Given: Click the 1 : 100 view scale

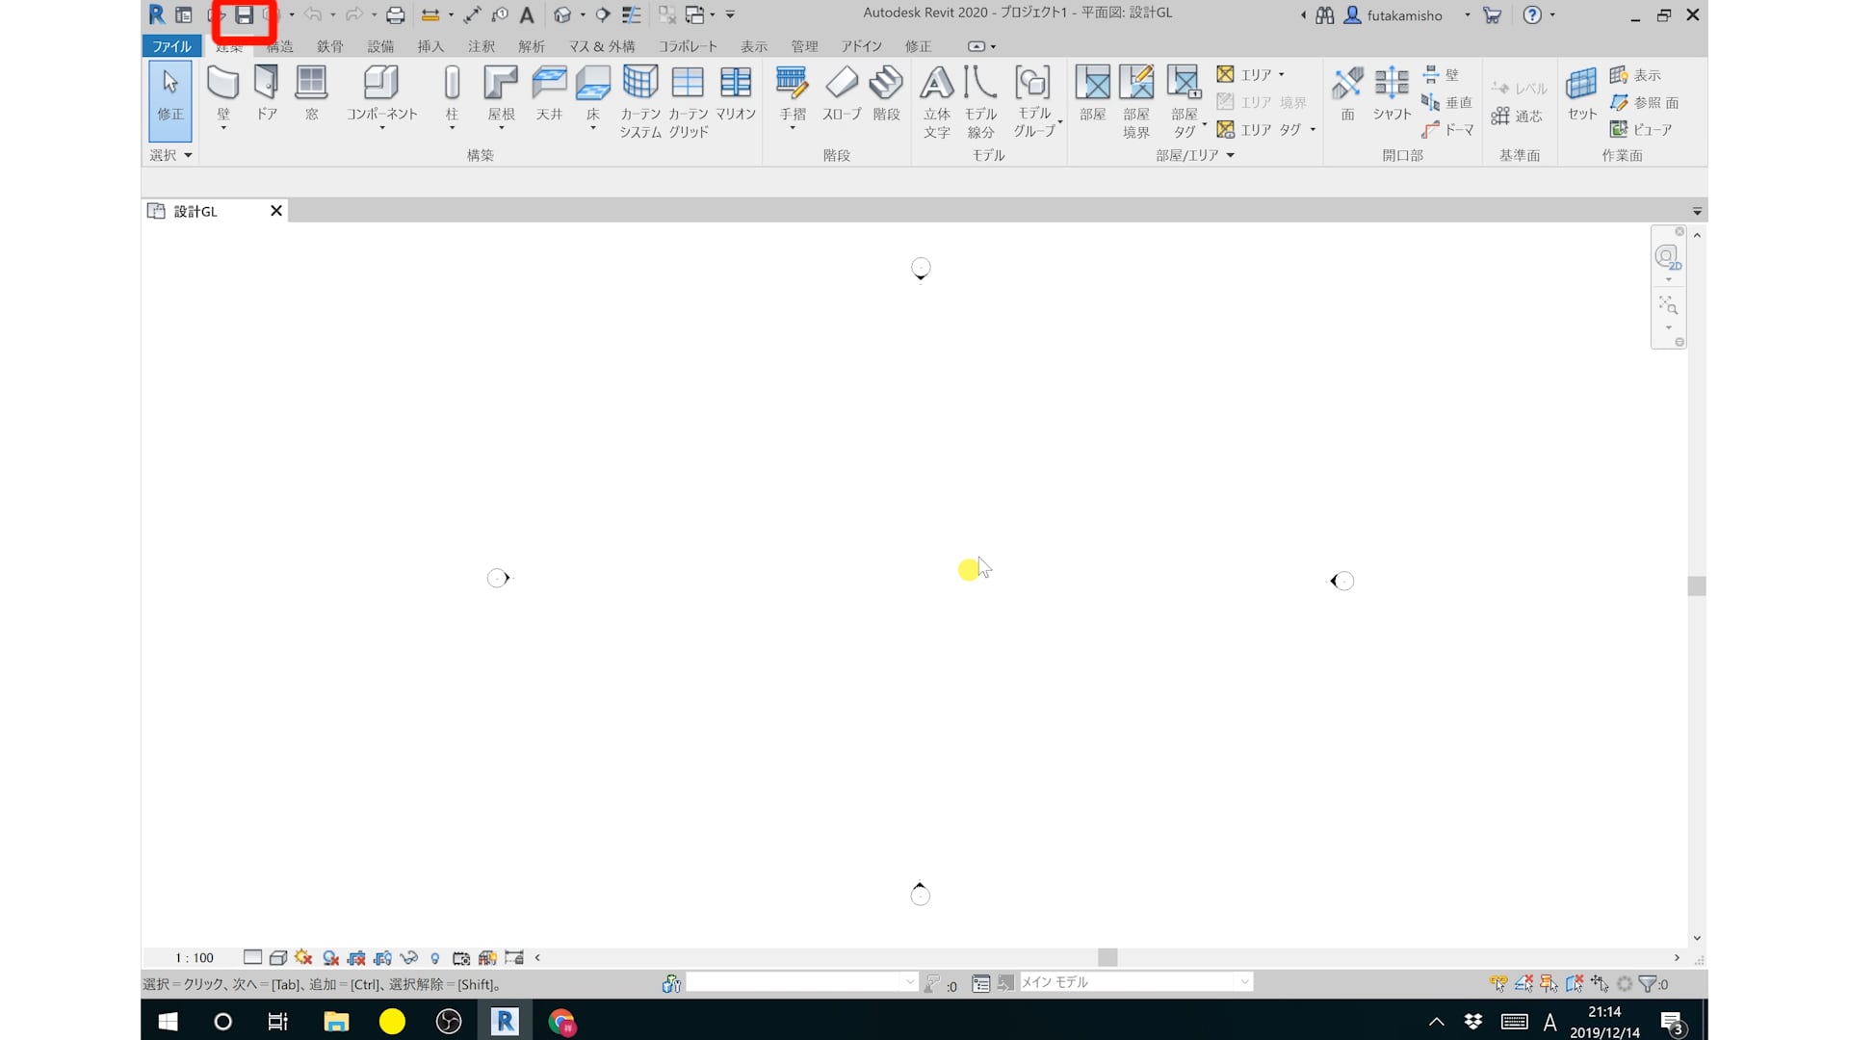Looking at the screenshot, I should [194, 957].
